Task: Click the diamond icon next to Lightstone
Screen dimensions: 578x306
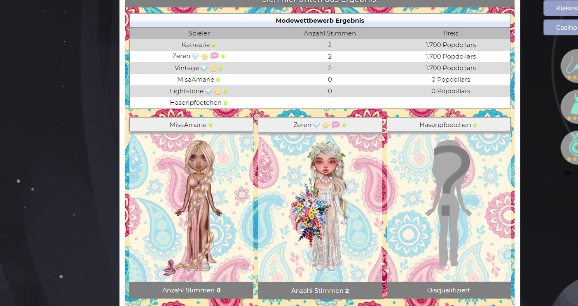Action: click(208, 91)
